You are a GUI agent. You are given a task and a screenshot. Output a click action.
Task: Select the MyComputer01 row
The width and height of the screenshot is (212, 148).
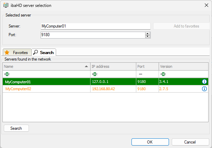click(105, 82)
